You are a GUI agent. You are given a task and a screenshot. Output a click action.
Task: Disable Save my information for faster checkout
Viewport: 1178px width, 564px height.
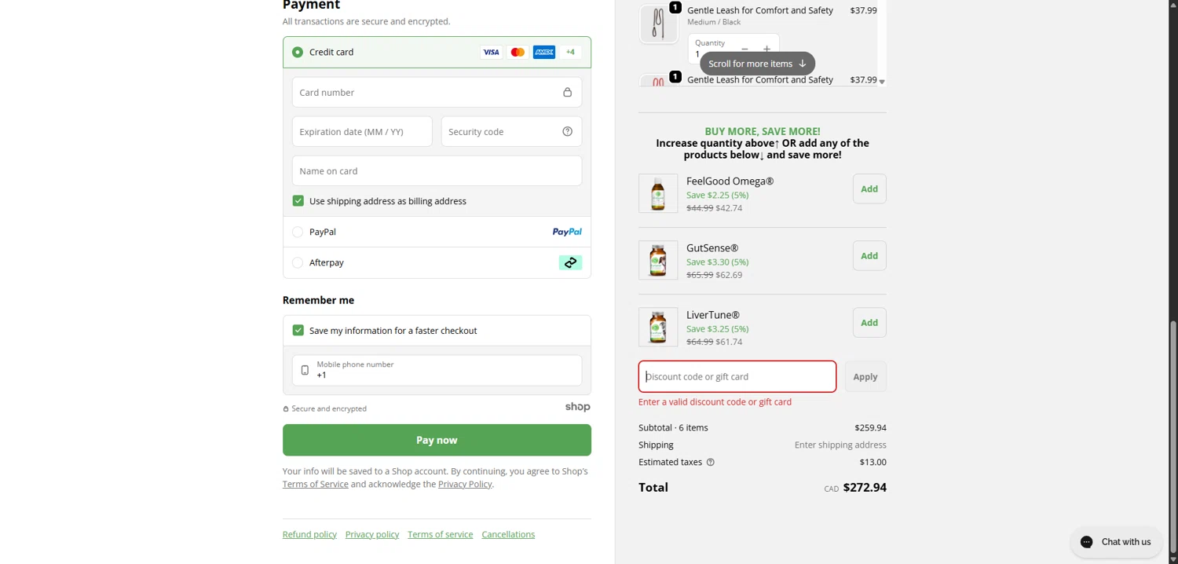pyautogui.click(x=298, y=331)
